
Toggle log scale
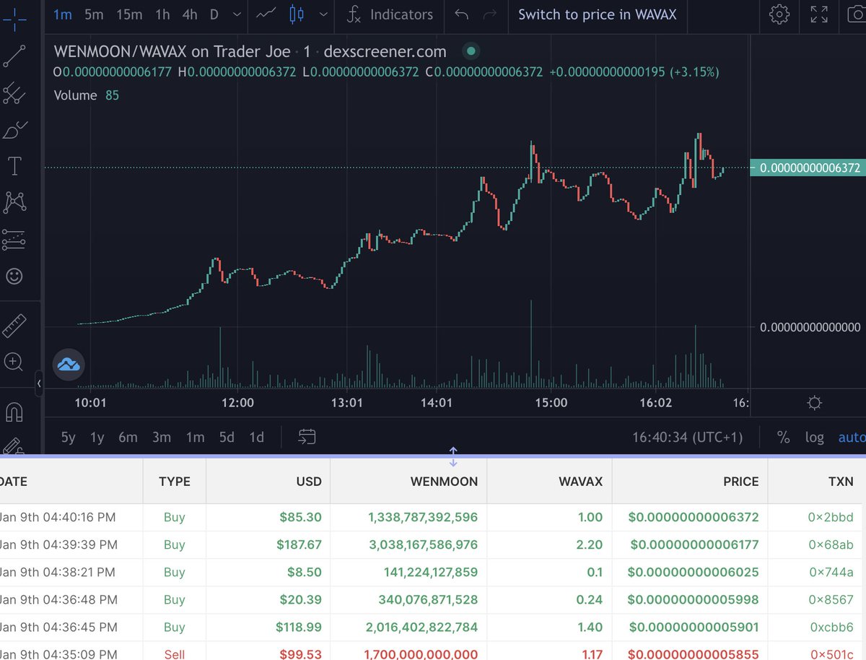(x=815, y=437)
